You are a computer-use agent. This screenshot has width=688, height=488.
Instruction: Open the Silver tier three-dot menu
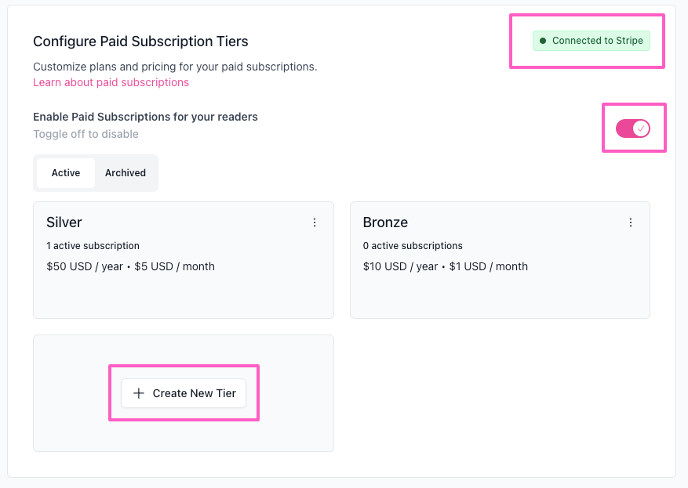pyautogui.click(x=314, y=222)
